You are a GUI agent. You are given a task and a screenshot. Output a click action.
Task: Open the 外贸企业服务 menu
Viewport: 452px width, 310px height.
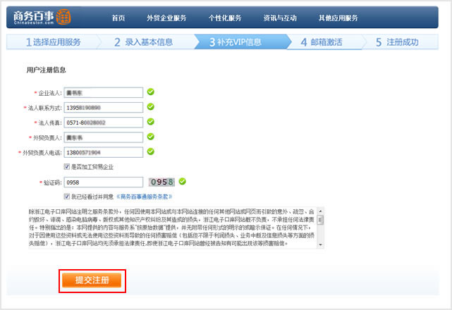tap(166, 18)
